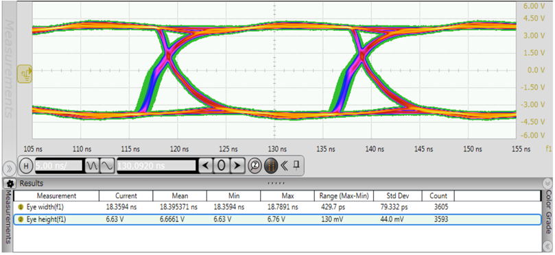Click Eye width std dev 79.332 ps
555x255 pixels.
394,208
